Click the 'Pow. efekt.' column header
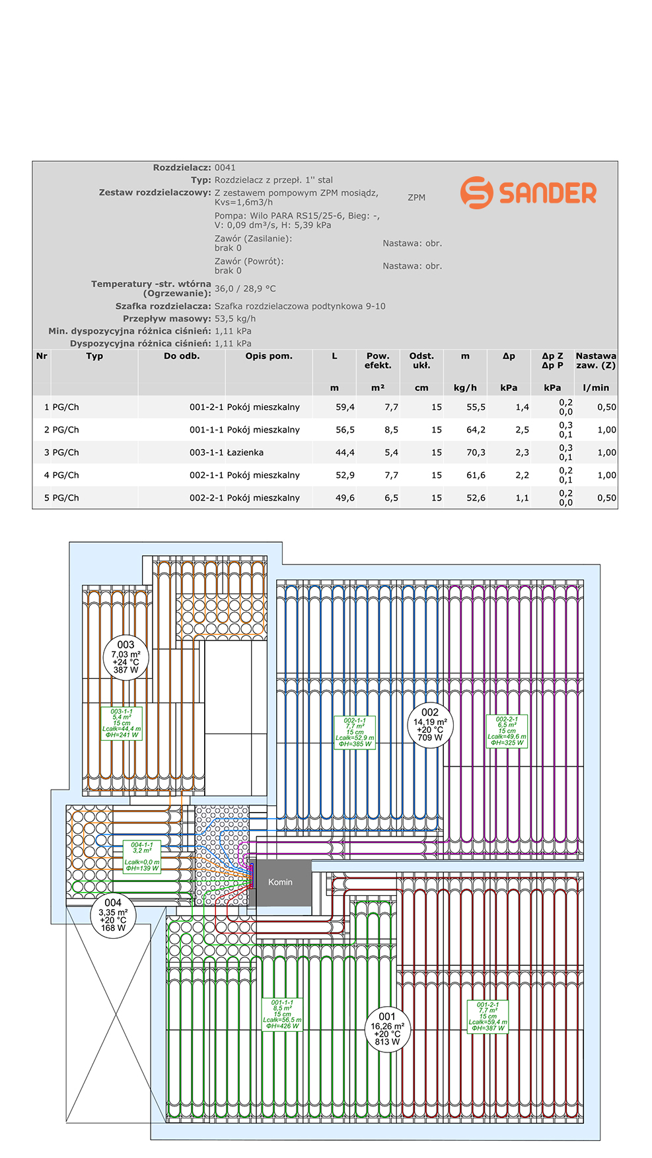The image size is (652, 1158). (x=378, y=360)
